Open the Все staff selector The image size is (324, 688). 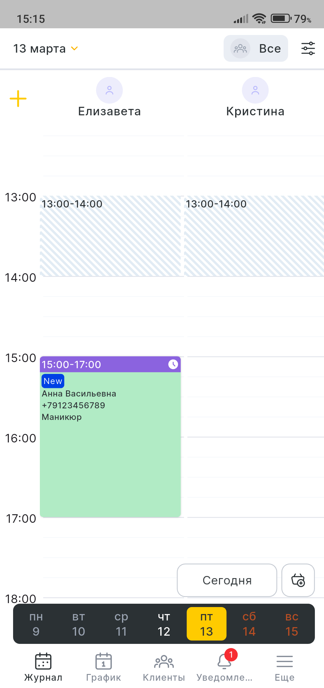[x=256, y=49]
